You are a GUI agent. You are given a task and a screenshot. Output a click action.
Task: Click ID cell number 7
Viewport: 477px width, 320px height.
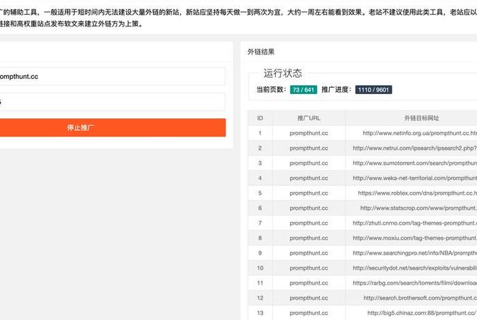point(260,223)
